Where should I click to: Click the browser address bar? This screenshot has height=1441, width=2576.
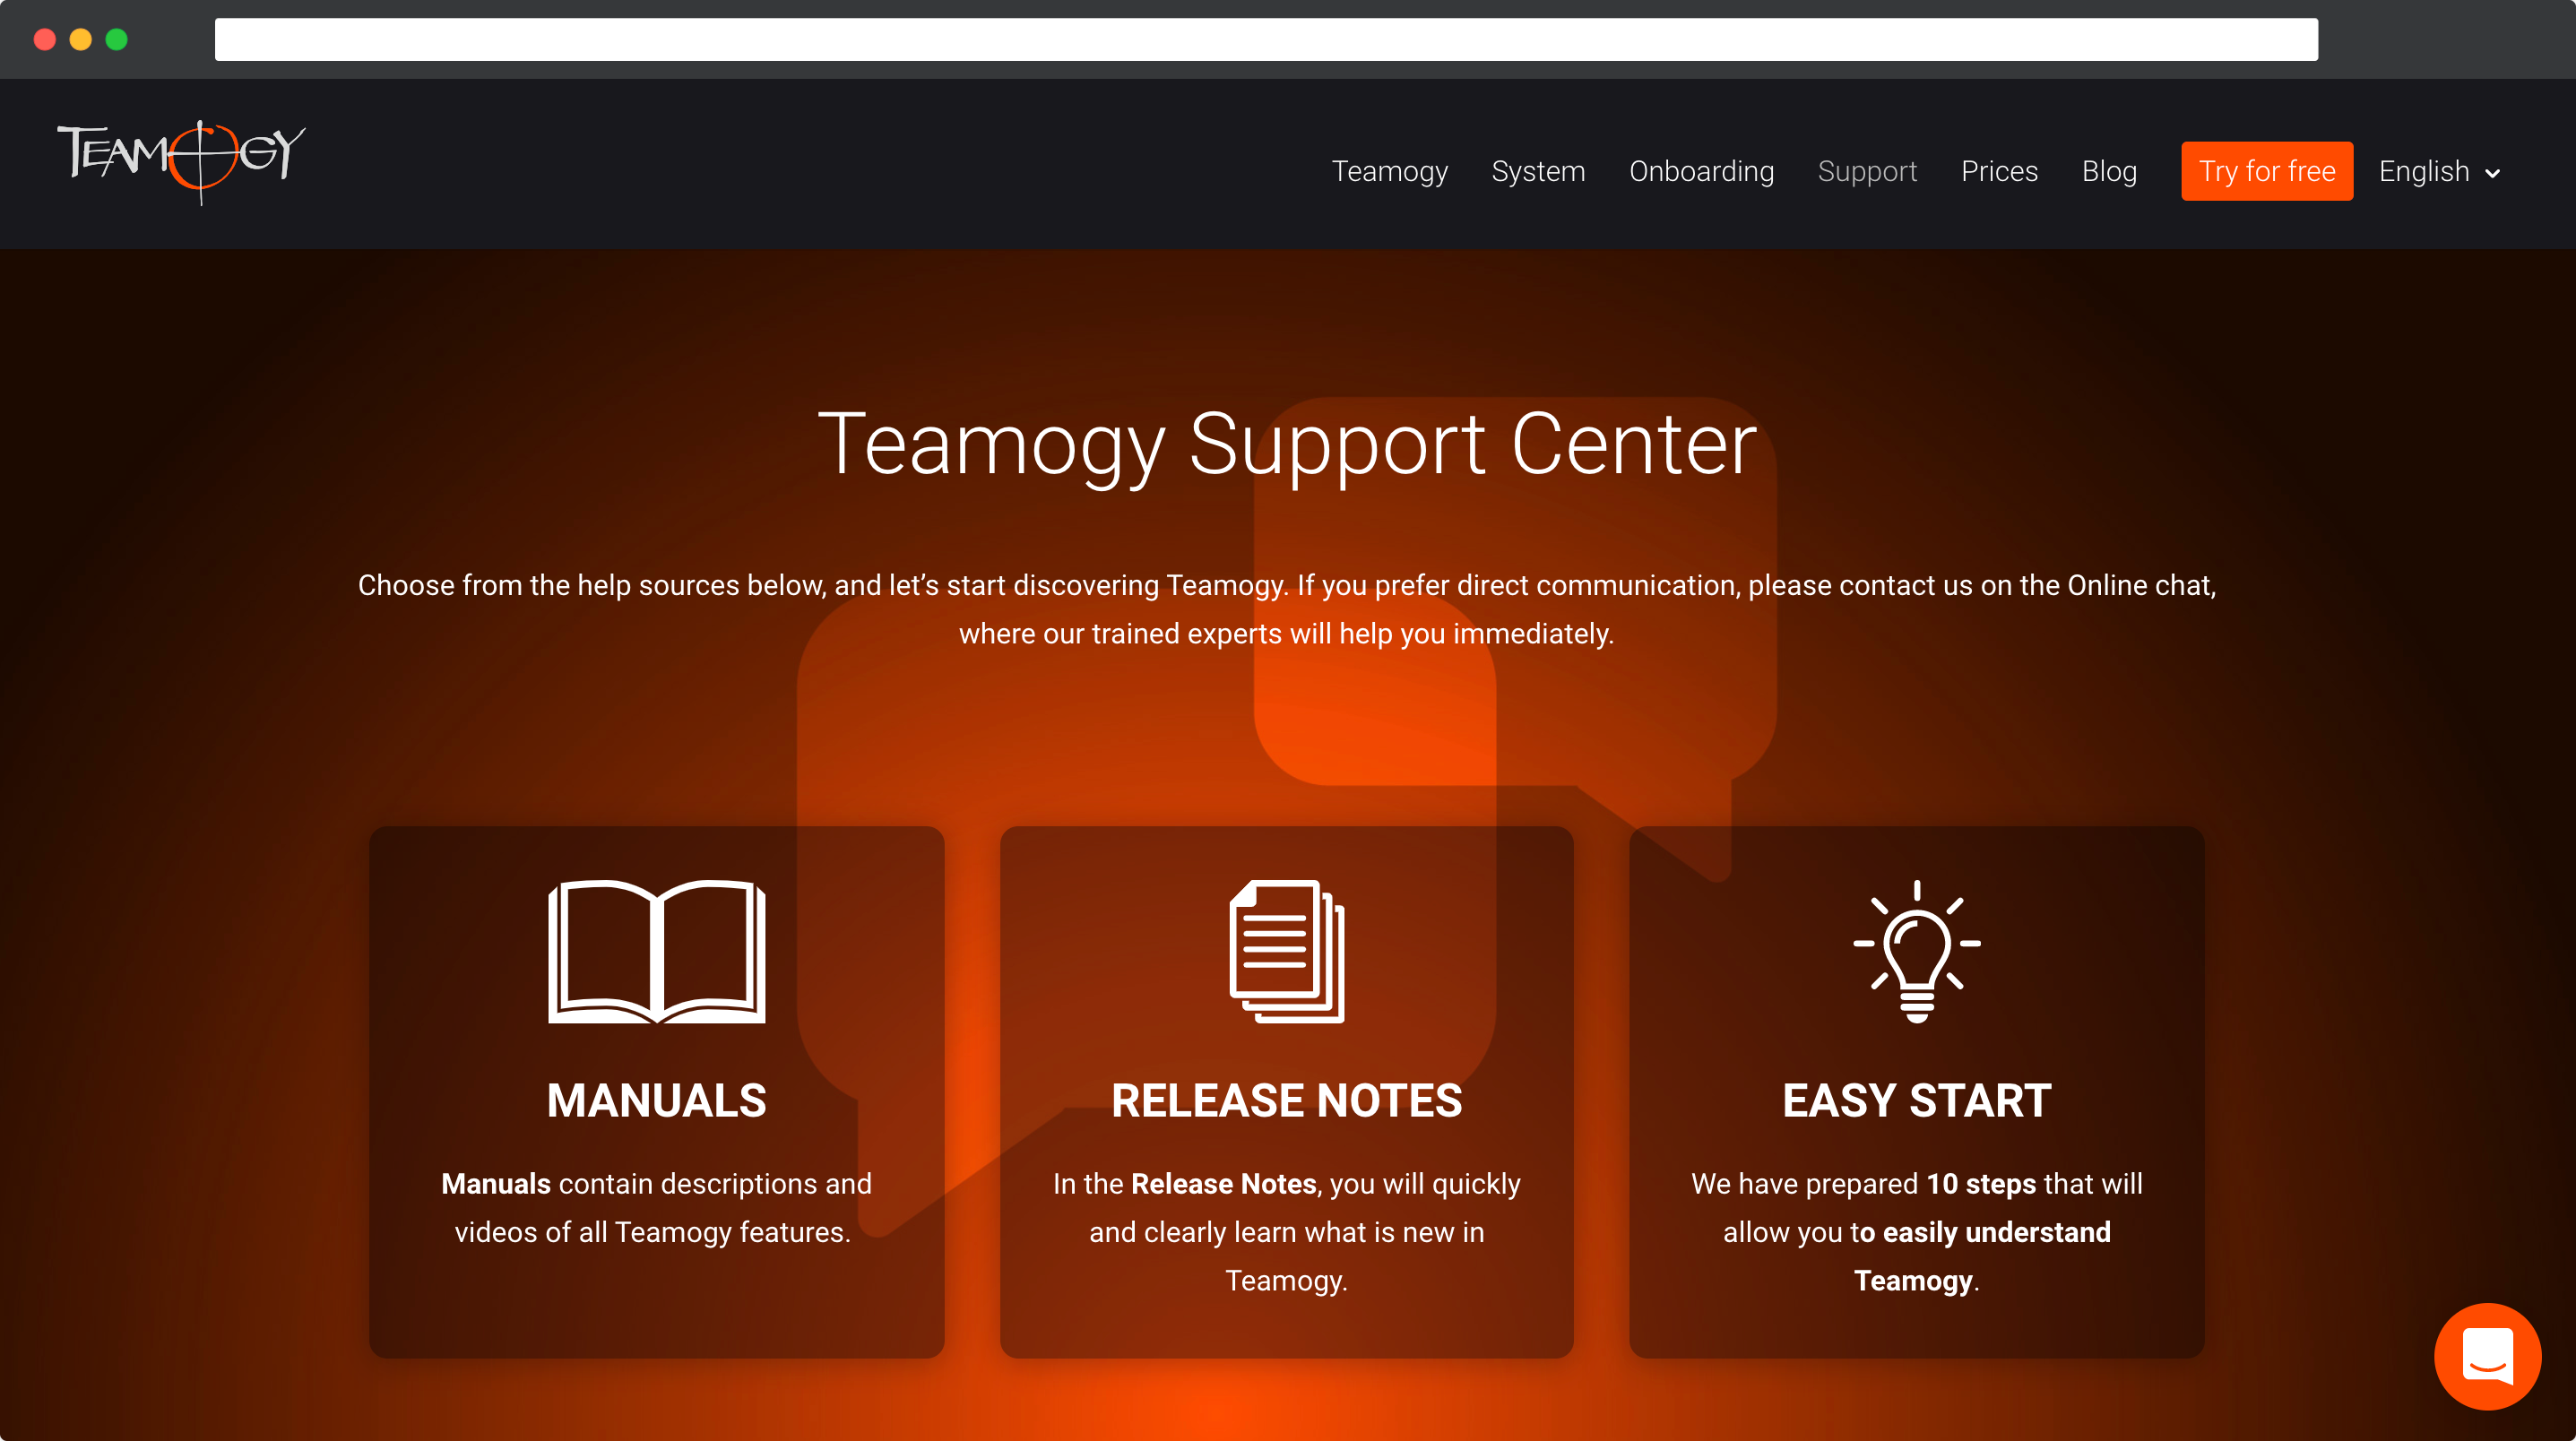click(x=1266, y=39)
